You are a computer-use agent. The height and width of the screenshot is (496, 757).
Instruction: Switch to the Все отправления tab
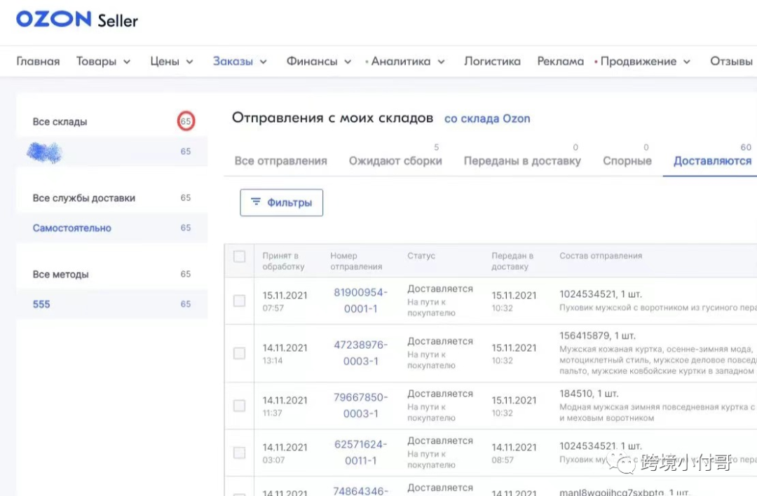280,161
